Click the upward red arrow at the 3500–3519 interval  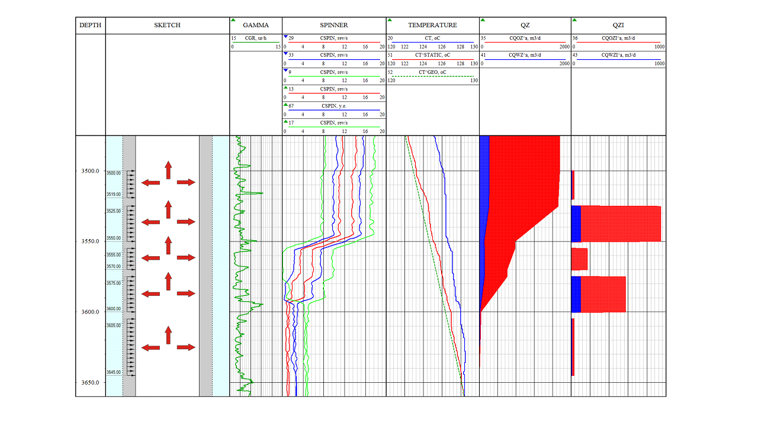(168, 170)
